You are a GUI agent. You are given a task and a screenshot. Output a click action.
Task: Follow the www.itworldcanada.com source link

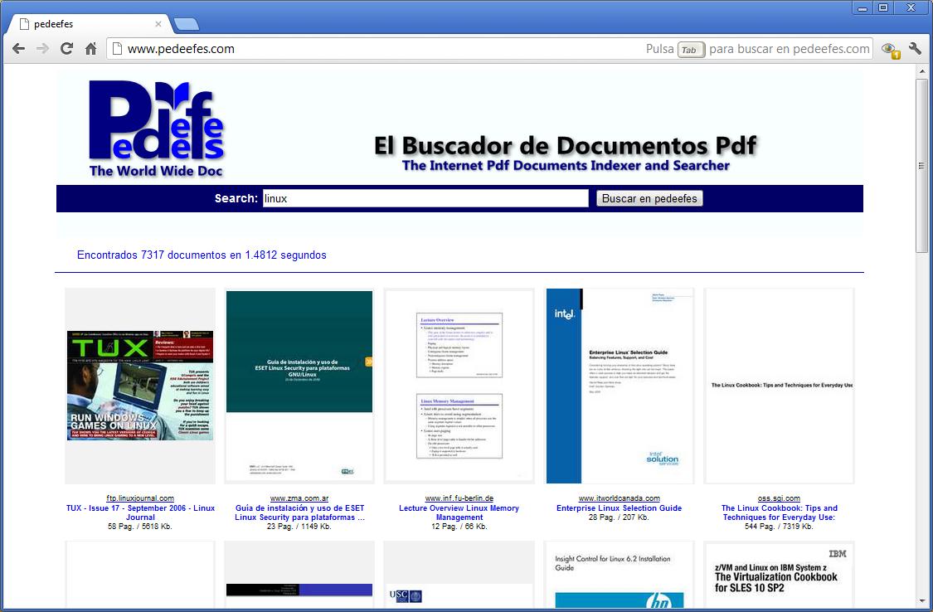pos(620,498)
